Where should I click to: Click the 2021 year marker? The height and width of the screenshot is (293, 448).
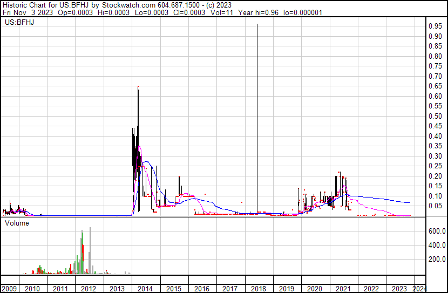(342, 288)
